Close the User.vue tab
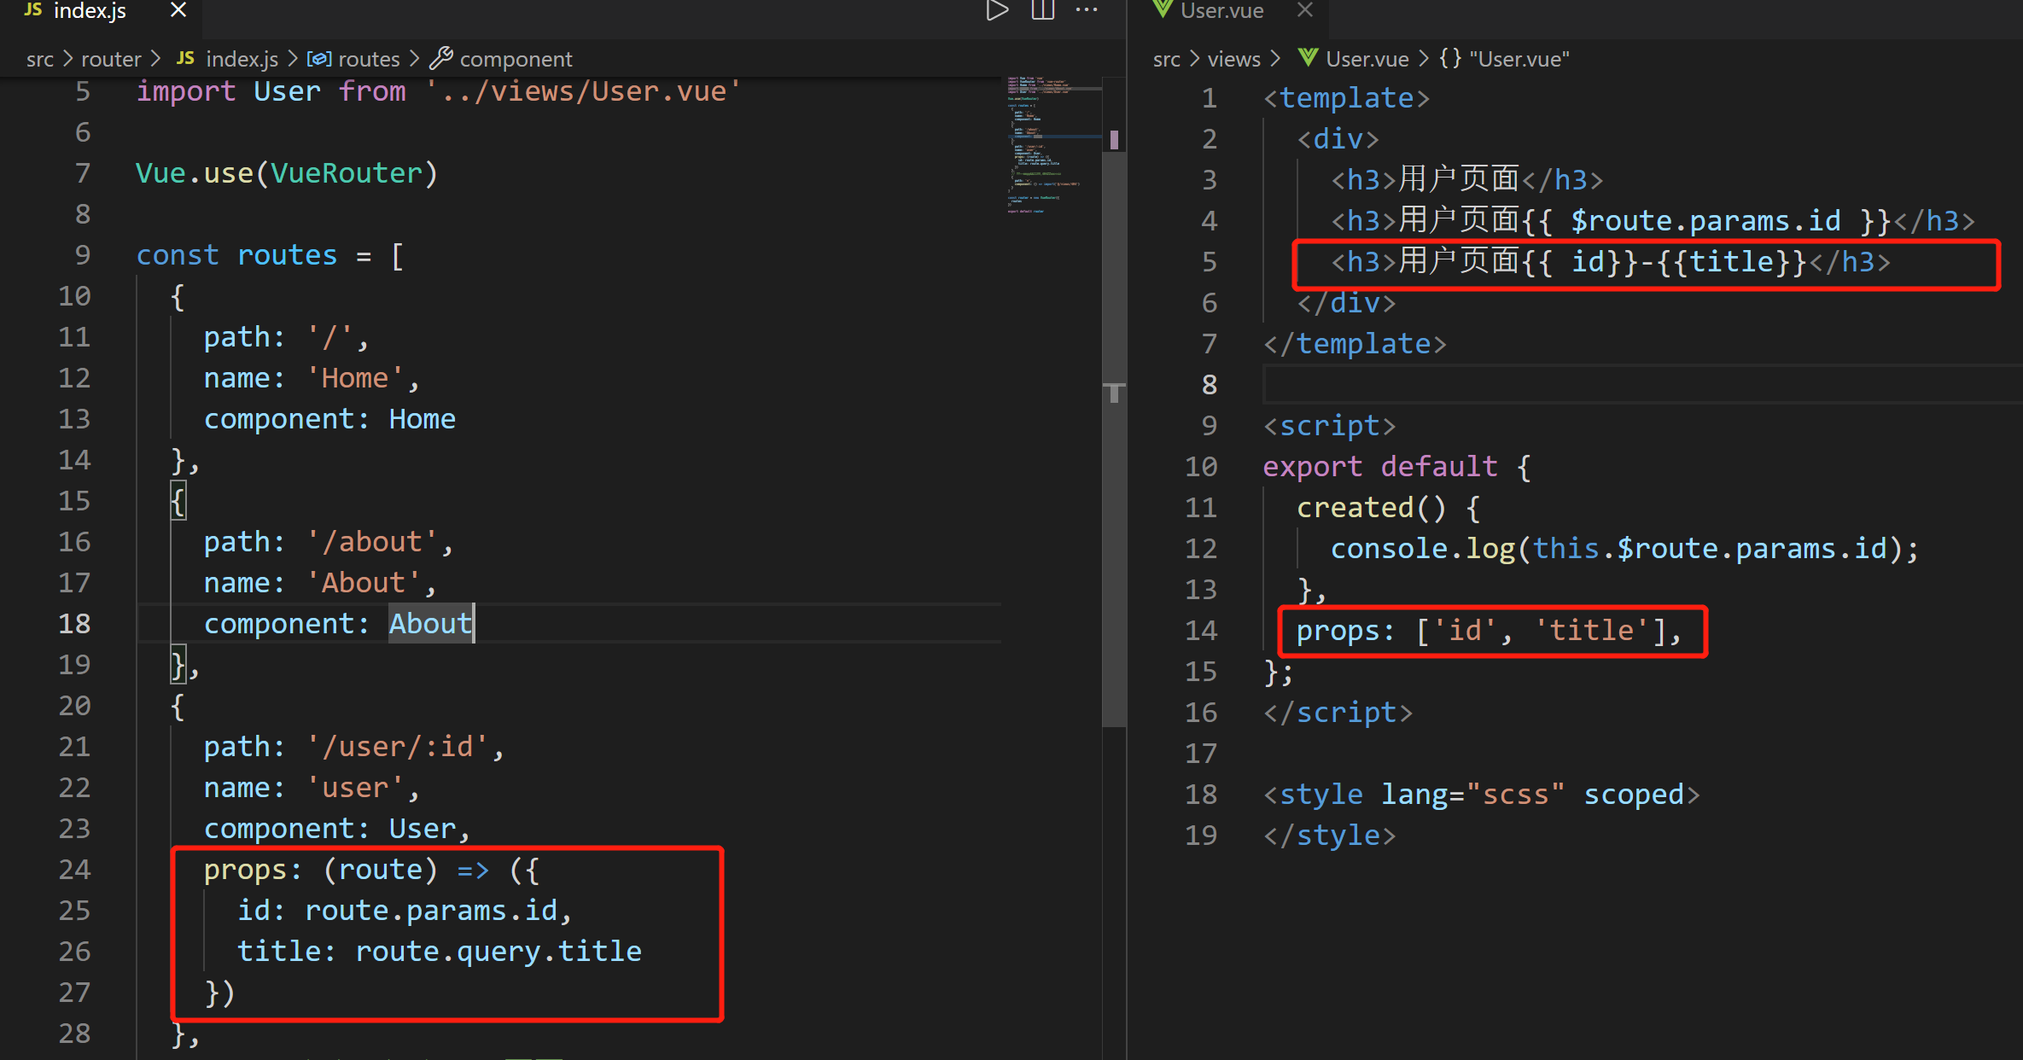The image size is (2023, 1060). (1304, 10)
